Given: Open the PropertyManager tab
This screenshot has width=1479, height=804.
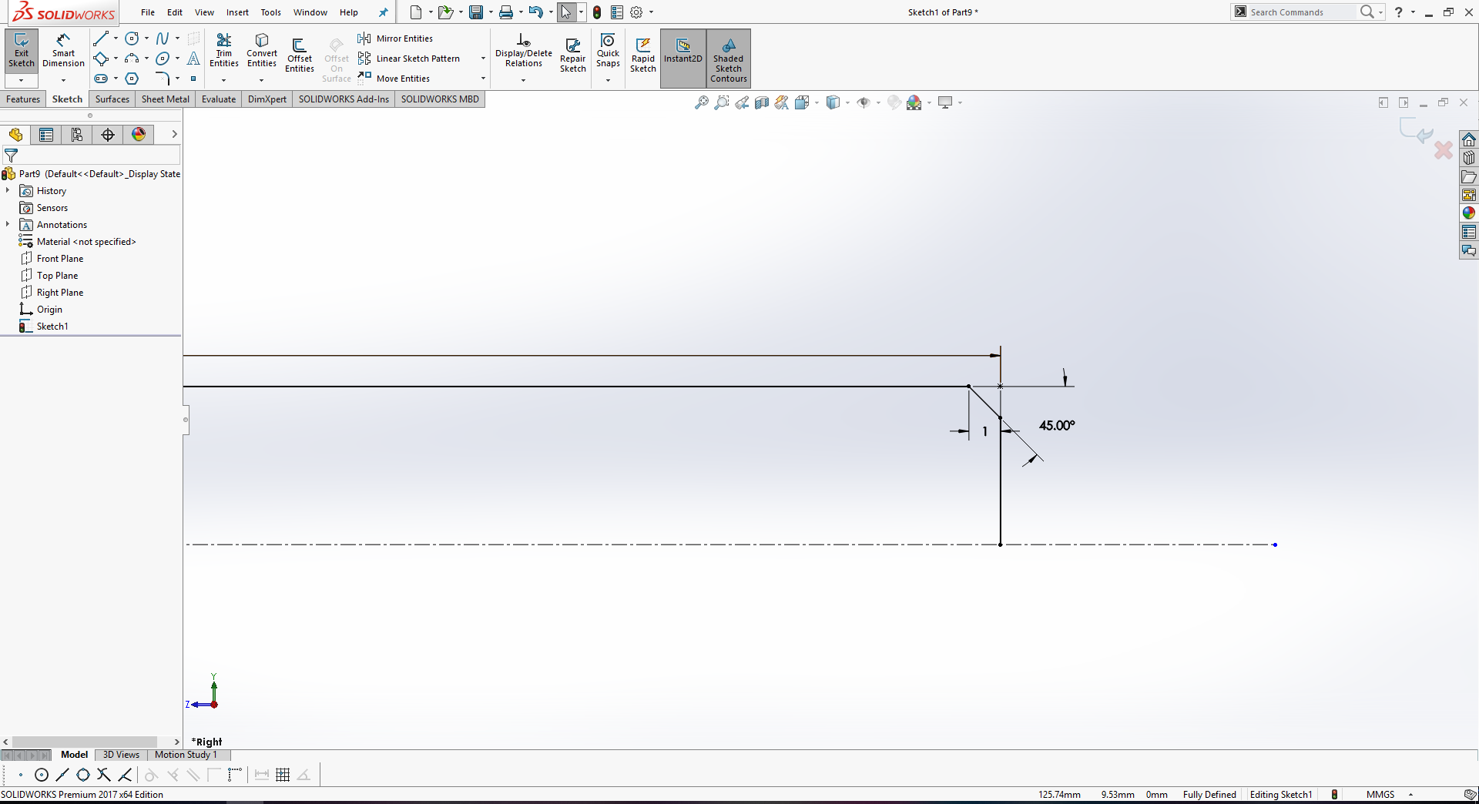Looking at the screenshot, I should click(x=46, y=135).
